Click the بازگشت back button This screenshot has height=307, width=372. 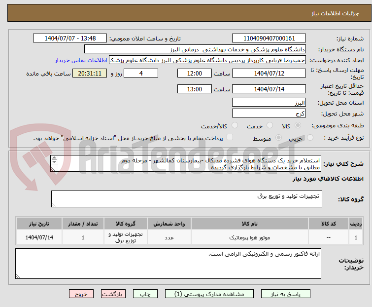pyautogui.click(x=113, y=294)
